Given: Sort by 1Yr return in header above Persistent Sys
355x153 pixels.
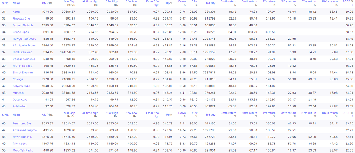Looking at the screenshot, I should tap(269, 115).
